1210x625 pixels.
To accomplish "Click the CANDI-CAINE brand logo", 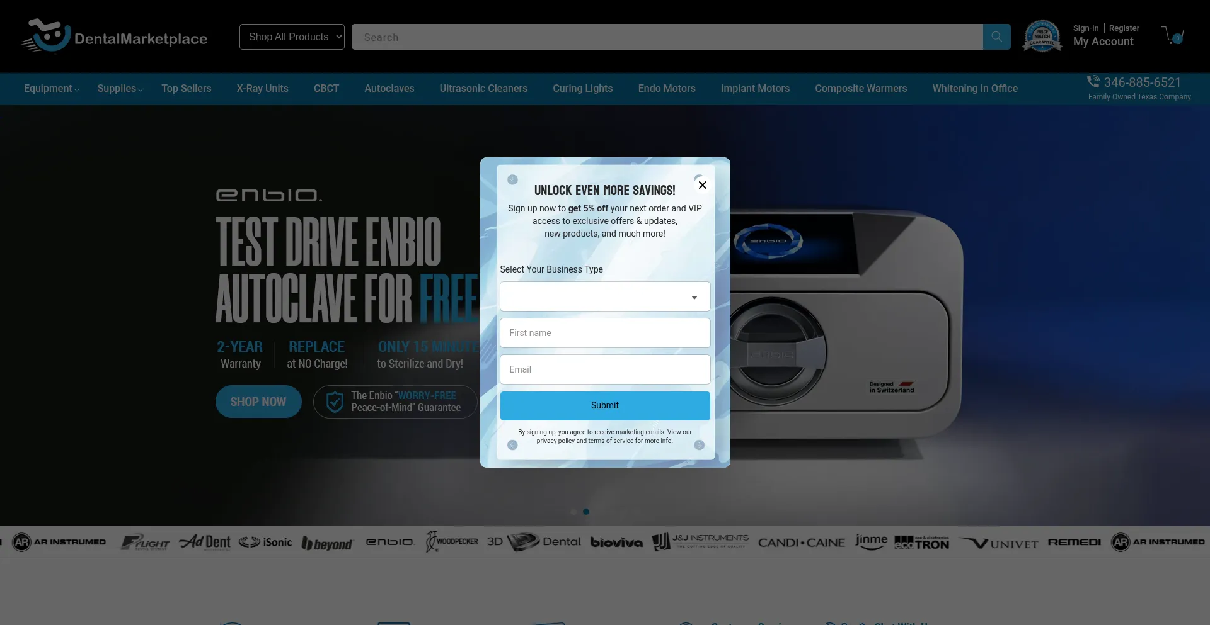I will [x=801, y=543].
